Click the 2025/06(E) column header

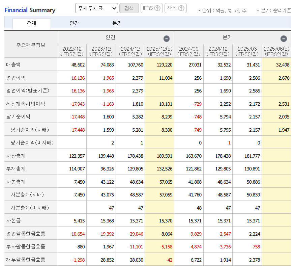pyautogui.click(x=276, y=51)
